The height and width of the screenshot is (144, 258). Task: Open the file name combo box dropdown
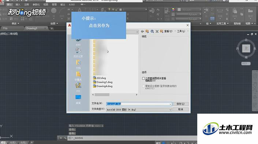170,104
